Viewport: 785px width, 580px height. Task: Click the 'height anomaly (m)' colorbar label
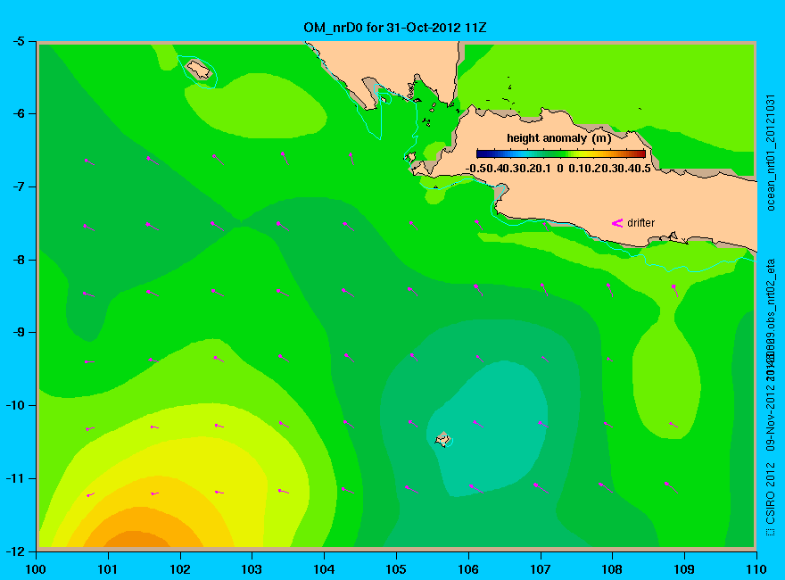click(x=558, y=138)
